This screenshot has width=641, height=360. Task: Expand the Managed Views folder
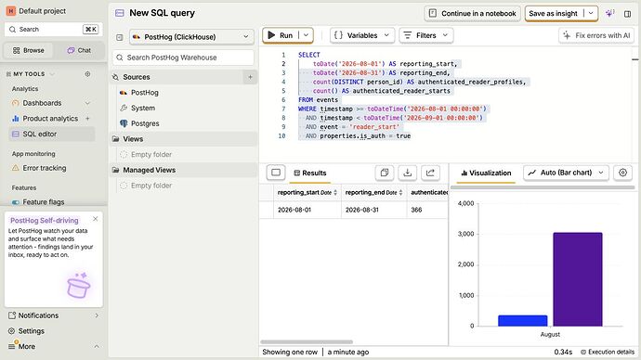pos(184,170)
